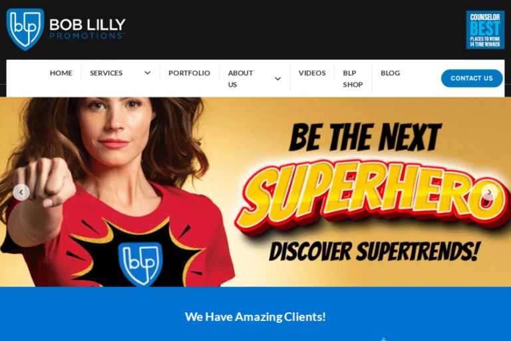
Task: Open the Counselor Best Places to Work badge
Action: click(x=485, y=30)
